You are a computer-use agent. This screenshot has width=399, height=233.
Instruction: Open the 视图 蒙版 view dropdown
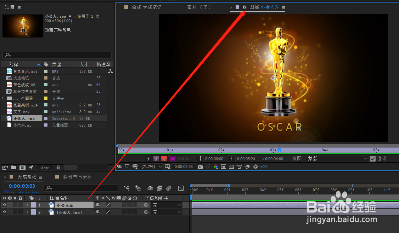click(337, 159)
